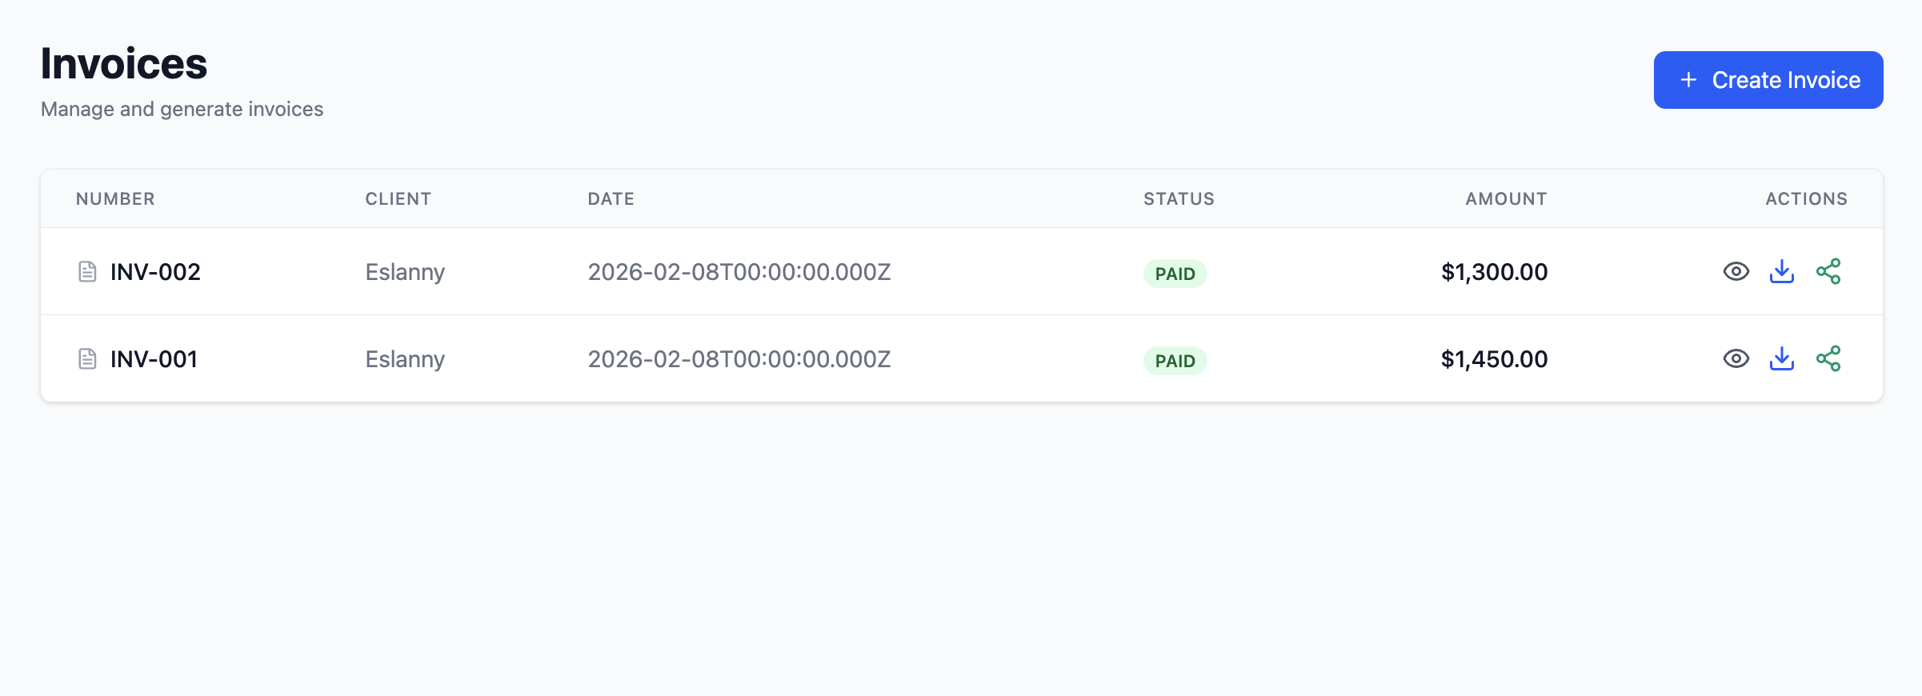Click the plus icon in Create Invoice button

click(1688, 80)
